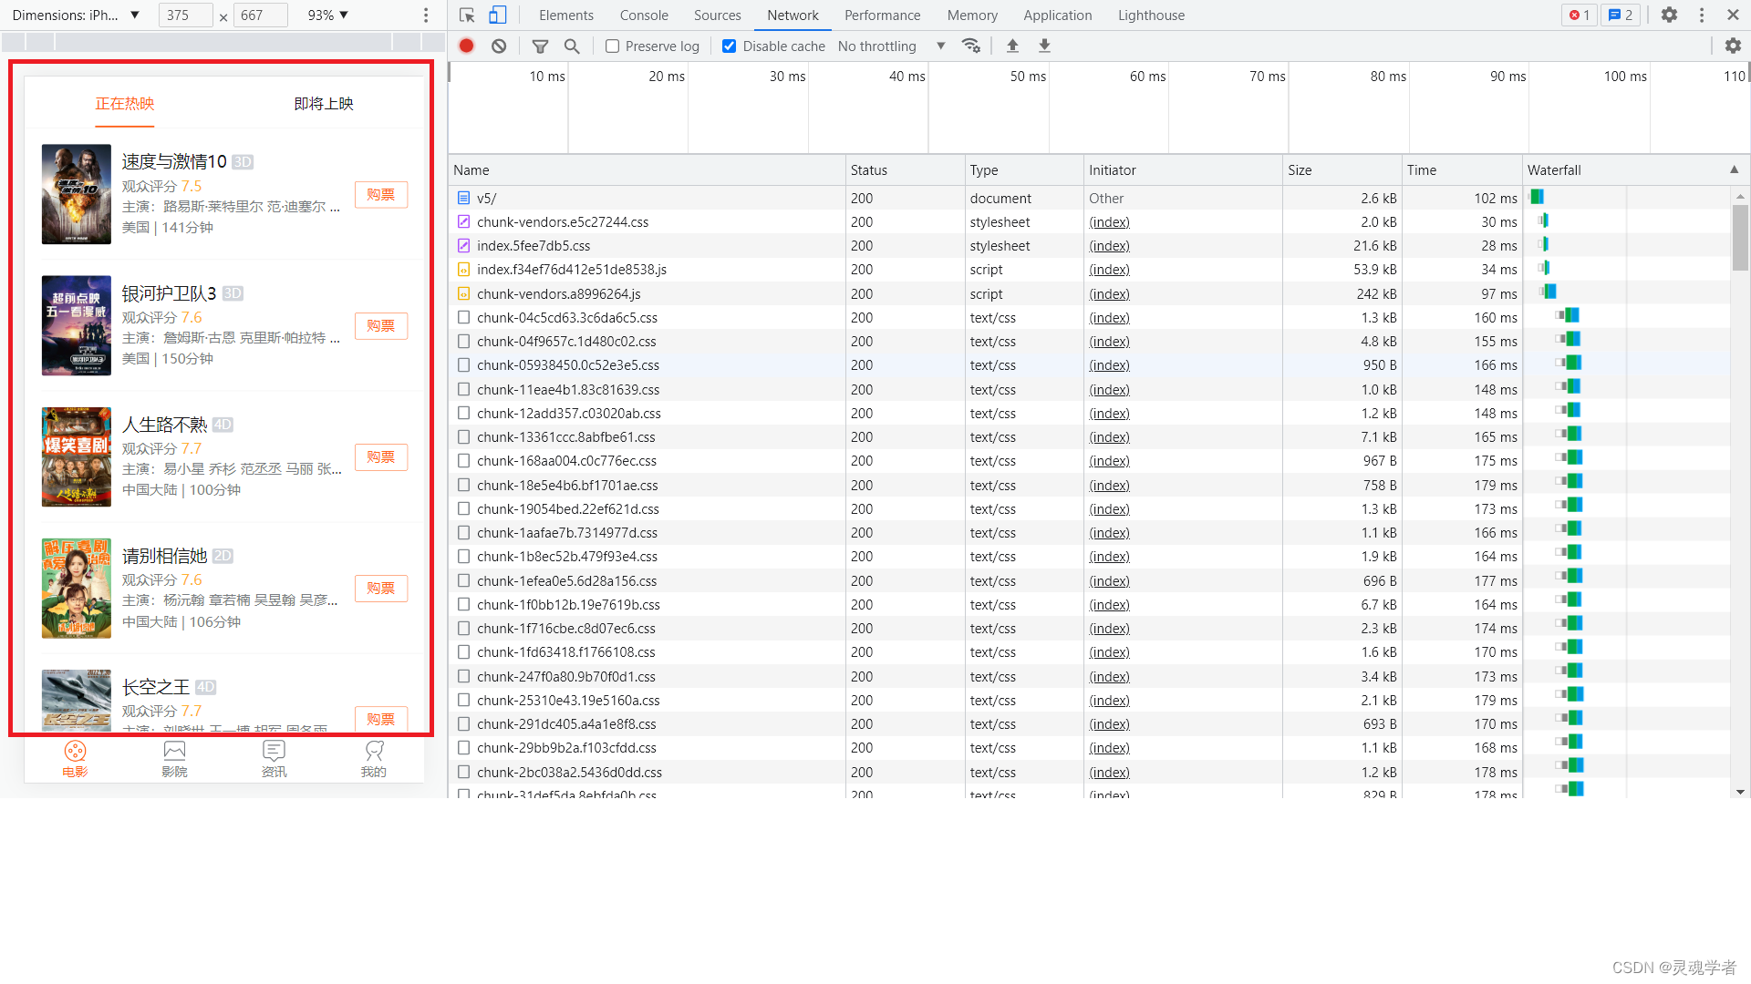Open the Application tab
Image resolution: width=1751 pixels, height=984 pixels.
[x=1057, y=15]
